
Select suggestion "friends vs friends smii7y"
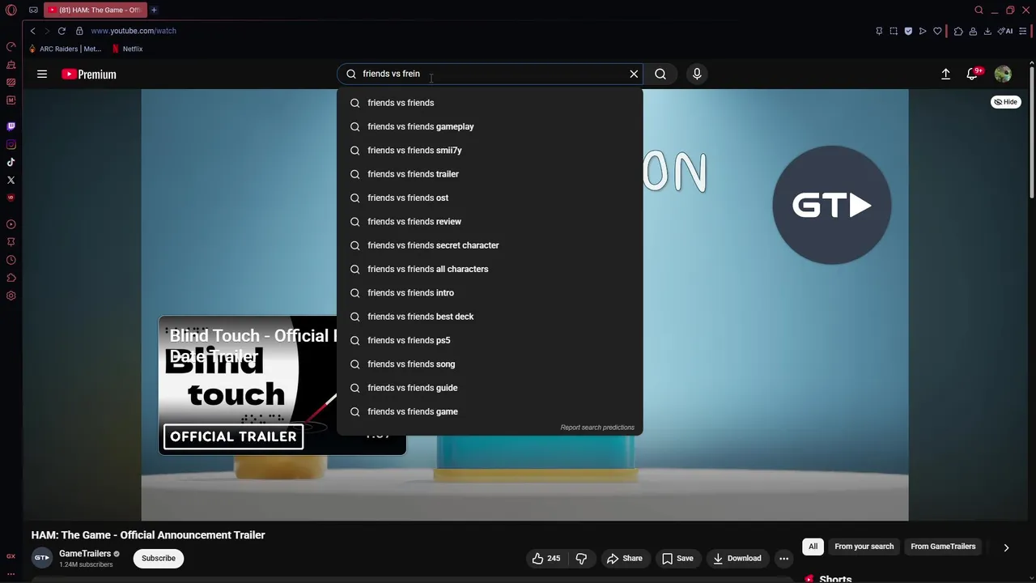click(x=490, y=150)
